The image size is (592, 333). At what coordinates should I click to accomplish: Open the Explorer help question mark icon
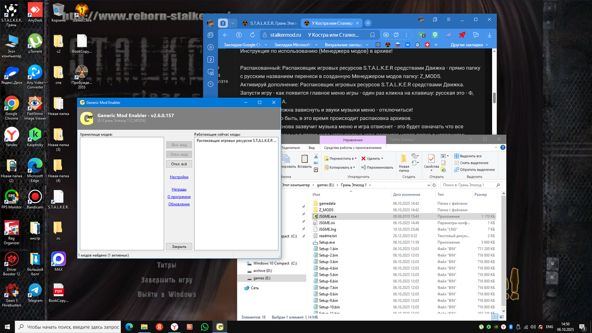point(502,148)
